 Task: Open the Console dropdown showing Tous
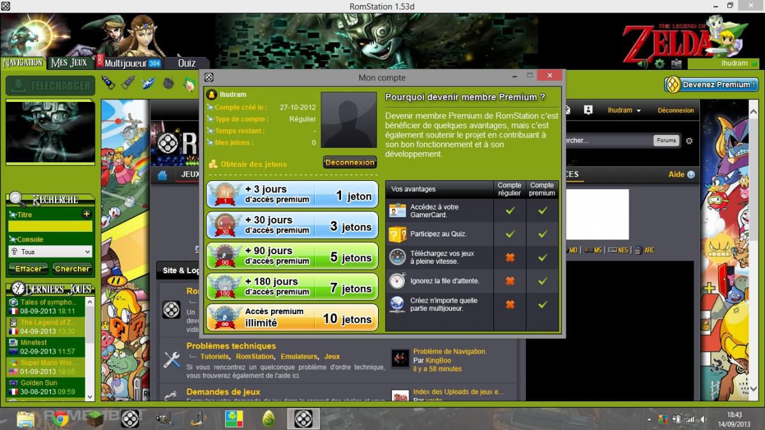[x=50, y=252]
